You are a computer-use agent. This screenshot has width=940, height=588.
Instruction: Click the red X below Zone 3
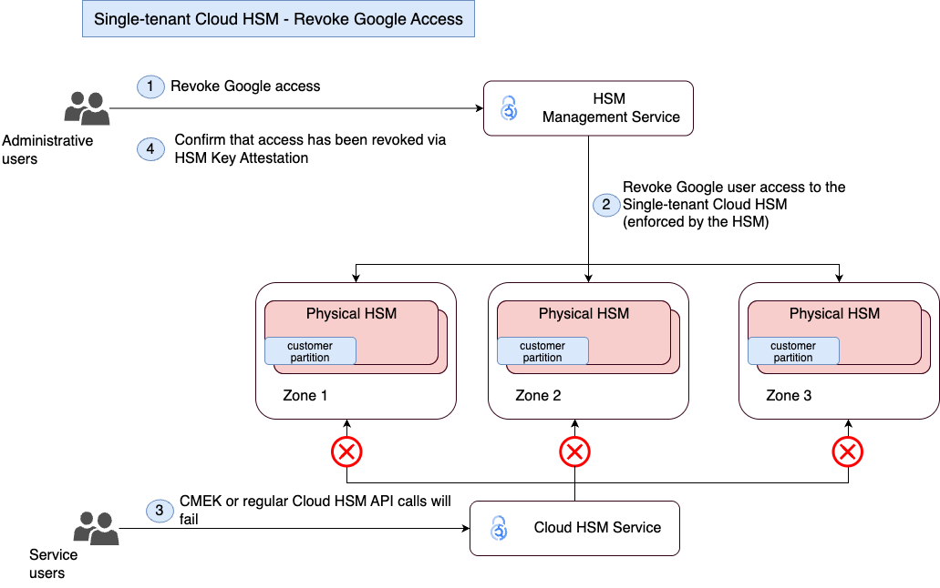[x=847, y=450]
